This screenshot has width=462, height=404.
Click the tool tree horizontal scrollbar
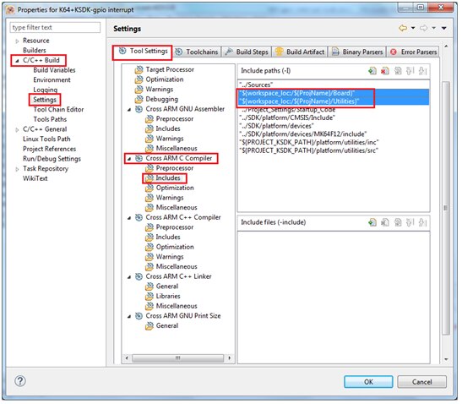coord(177,358)
